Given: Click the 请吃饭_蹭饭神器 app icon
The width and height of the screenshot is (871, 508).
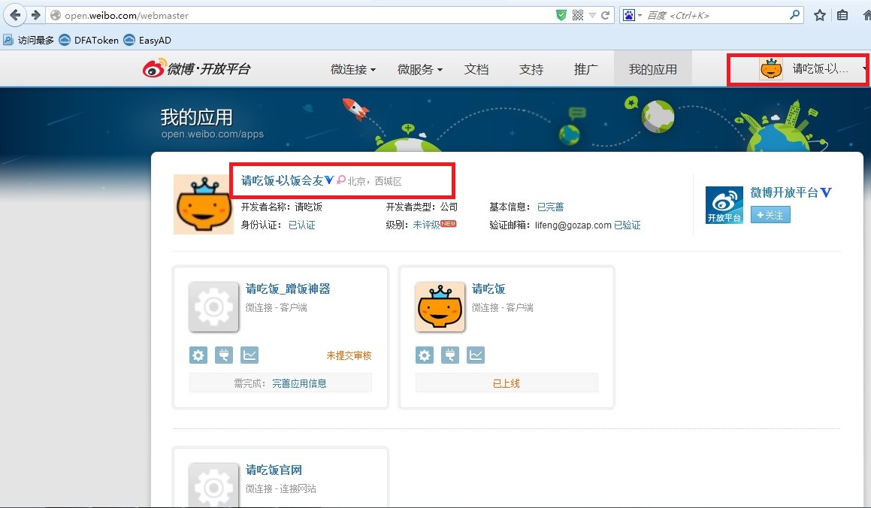Looking at the screenshot, I should click(213, 307).
